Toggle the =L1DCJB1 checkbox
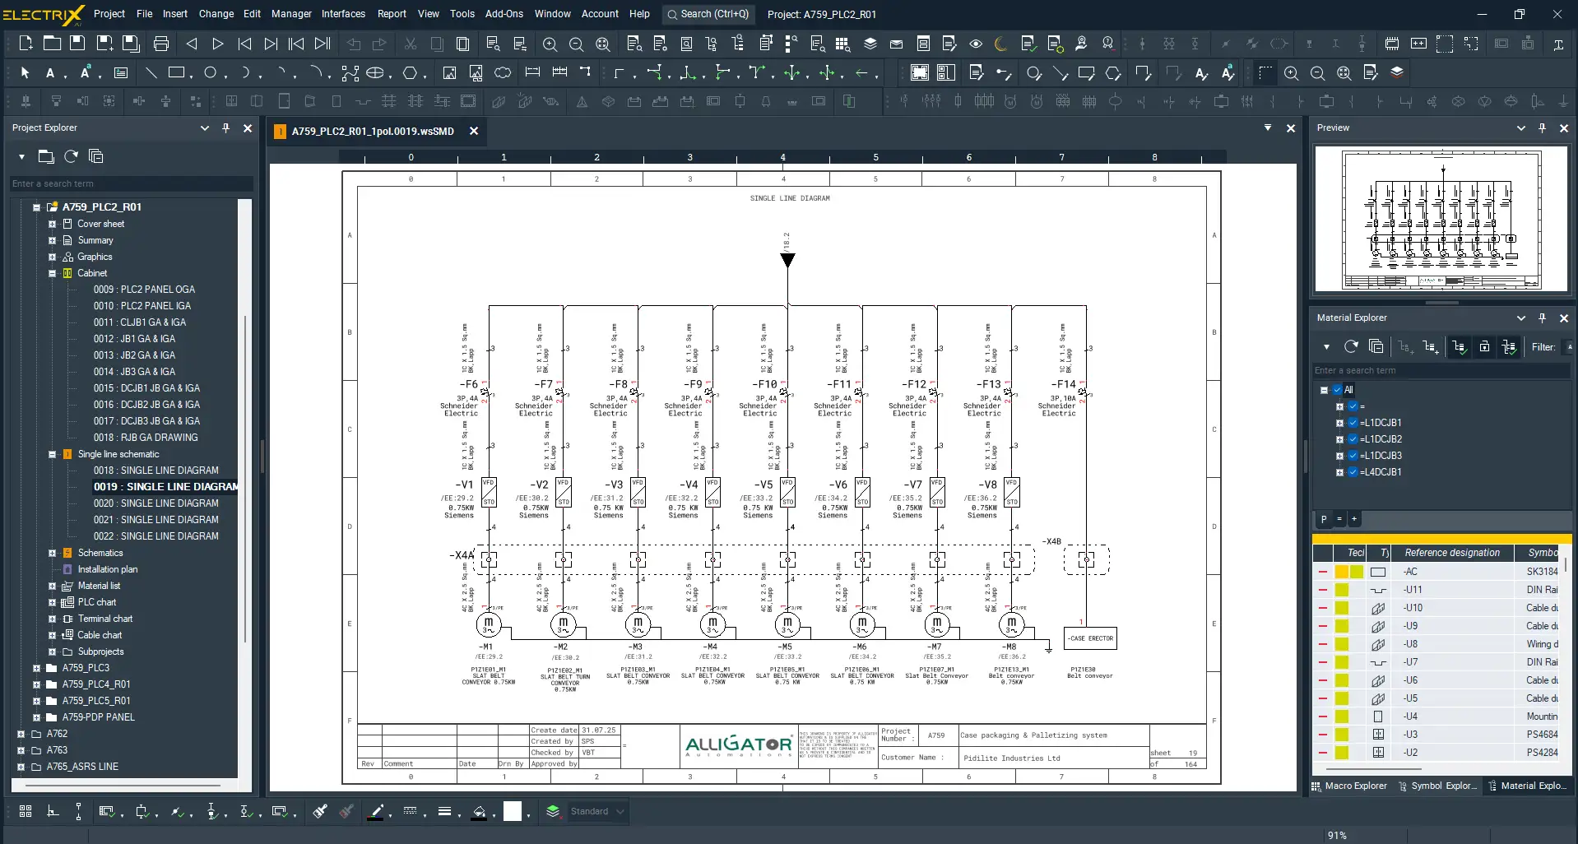This screenshot has width=1578, height=844. tap(1353, 423)
